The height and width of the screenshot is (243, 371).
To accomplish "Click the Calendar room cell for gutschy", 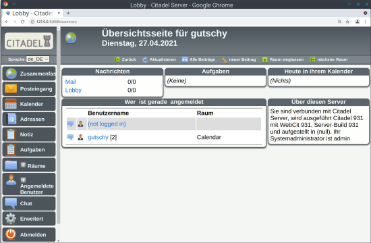I will point(209,138).
